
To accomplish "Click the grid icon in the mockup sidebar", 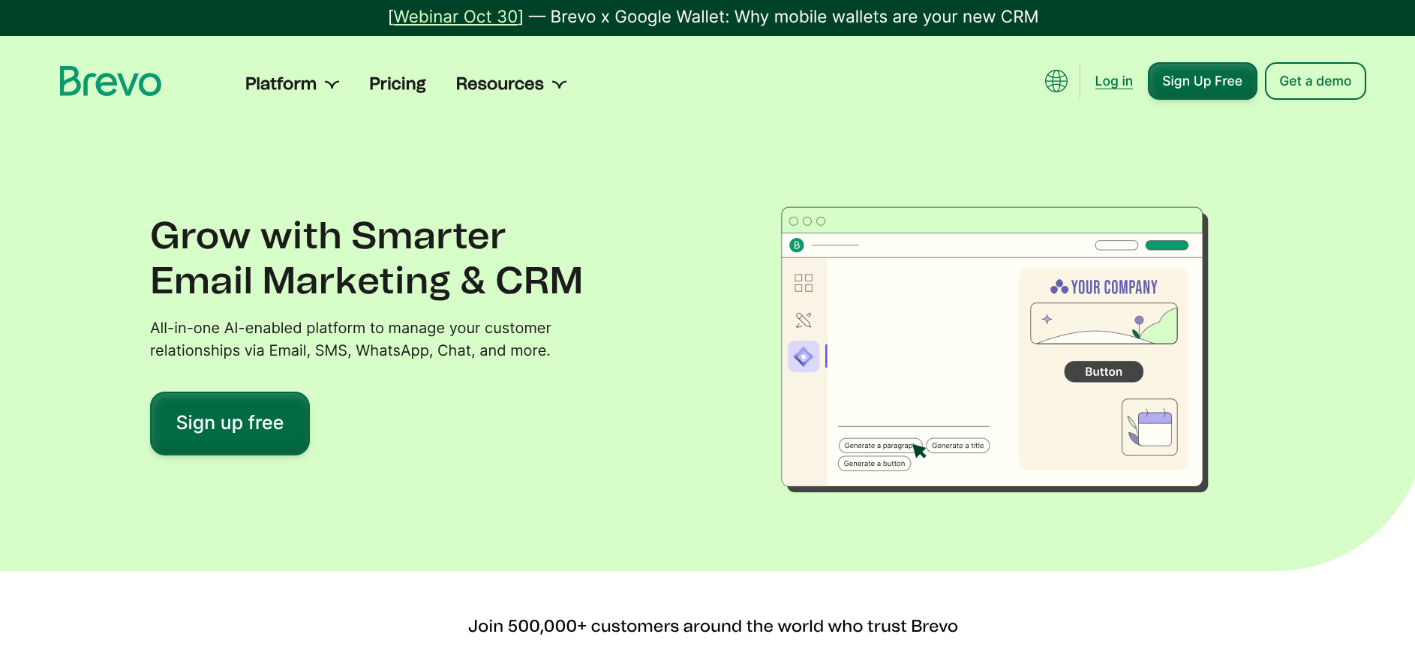I will pyautogui.click(x=803, y=283).
